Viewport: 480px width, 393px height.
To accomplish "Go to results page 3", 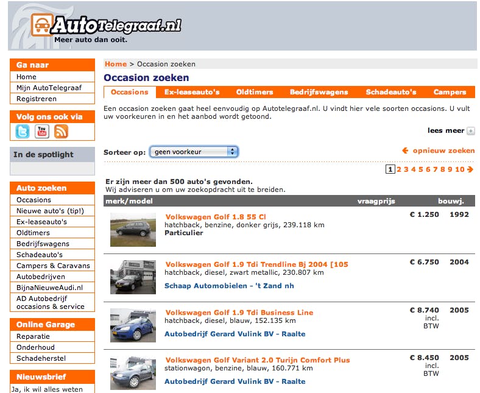I will [406, 169].
